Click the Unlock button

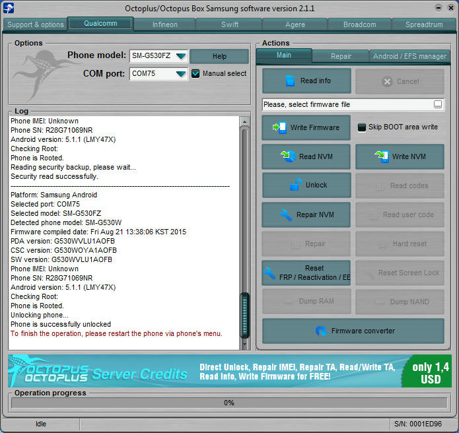pos(306,185)
